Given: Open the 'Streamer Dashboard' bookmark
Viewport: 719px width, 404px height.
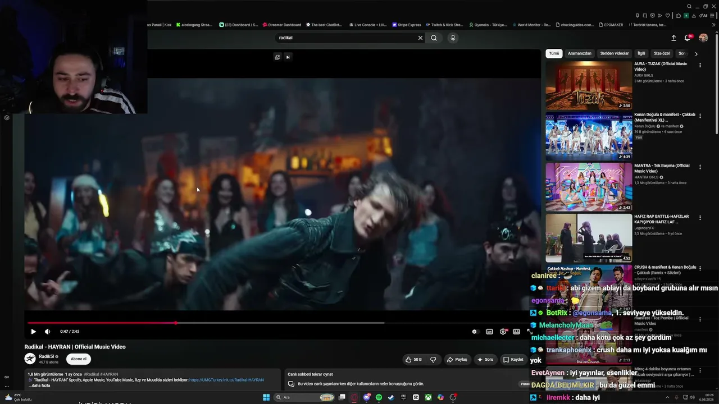Looking at the screenshot, I should tap(281, 25).
